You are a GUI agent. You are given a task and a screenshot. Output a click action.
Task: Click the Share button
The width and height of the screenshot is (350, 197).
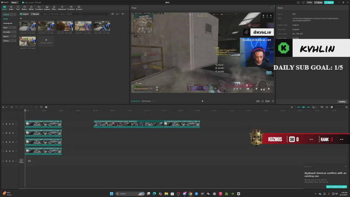click(x=318, y=2)
